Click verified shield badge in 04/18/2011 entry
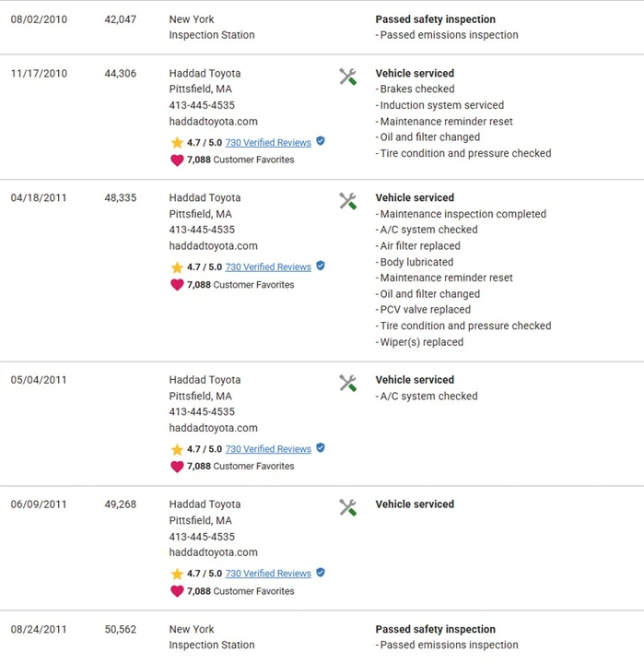This screenshot has width=644, height=664. (321, 266)
